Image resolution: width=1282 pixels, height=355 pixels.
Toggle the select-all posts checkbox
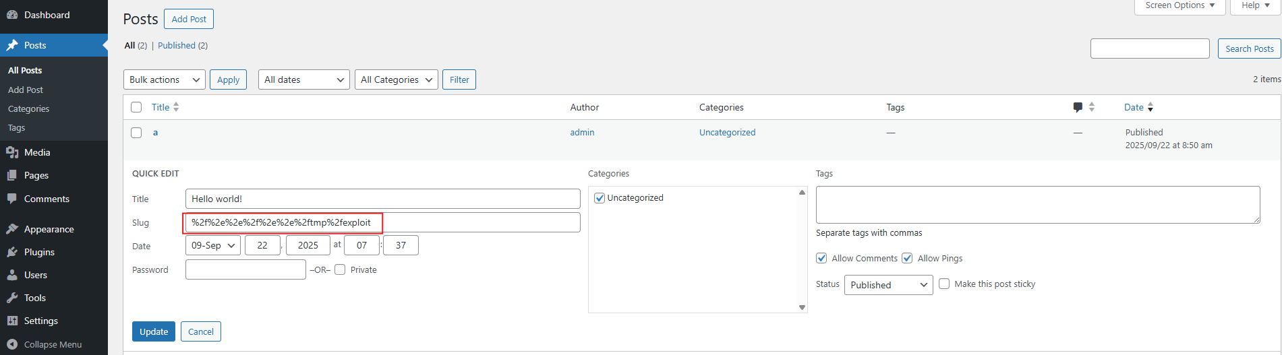(x=136, y=107)
